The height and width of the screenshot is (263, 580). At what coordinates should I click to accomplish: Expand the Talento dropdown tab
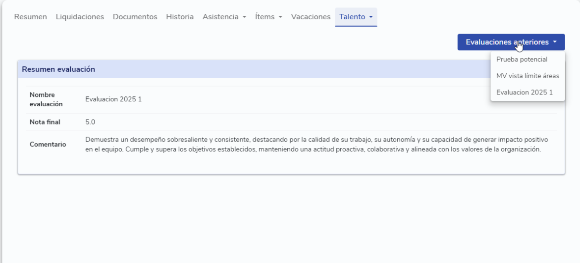(x=356, y=17)
